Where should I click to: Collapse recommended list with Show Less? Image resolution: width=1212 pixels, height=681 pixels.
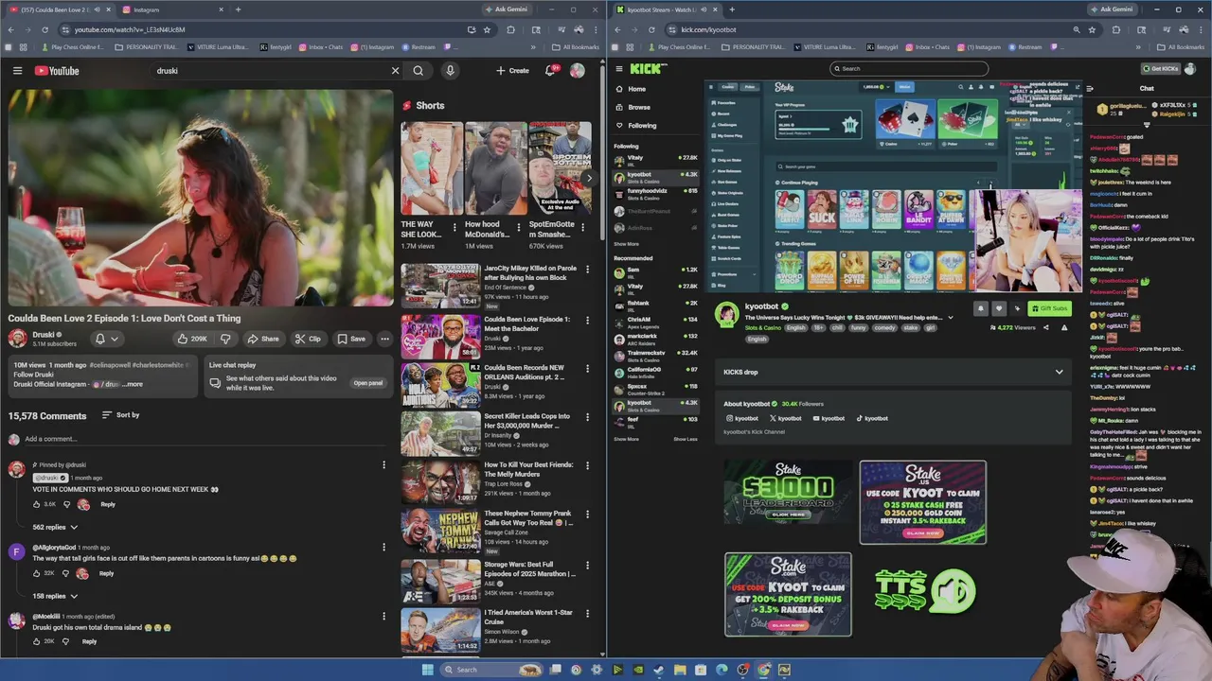click(x=686, y=439)
